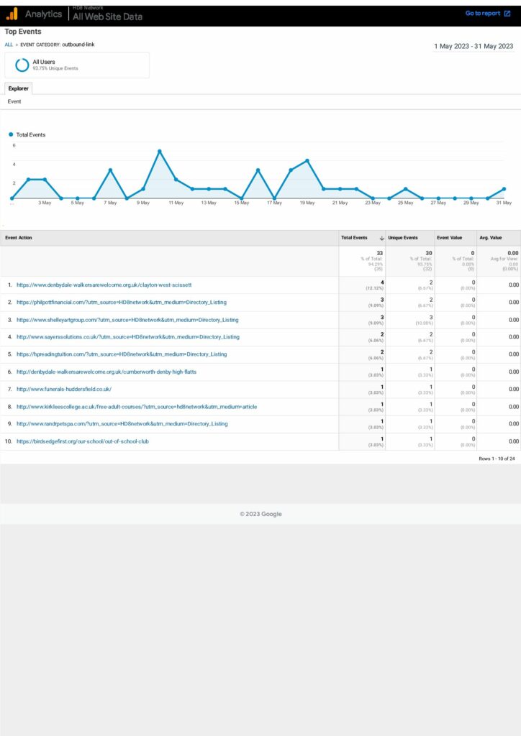
Task: Open the funerals-huddersfield.co.uk link
Action: 64,389
